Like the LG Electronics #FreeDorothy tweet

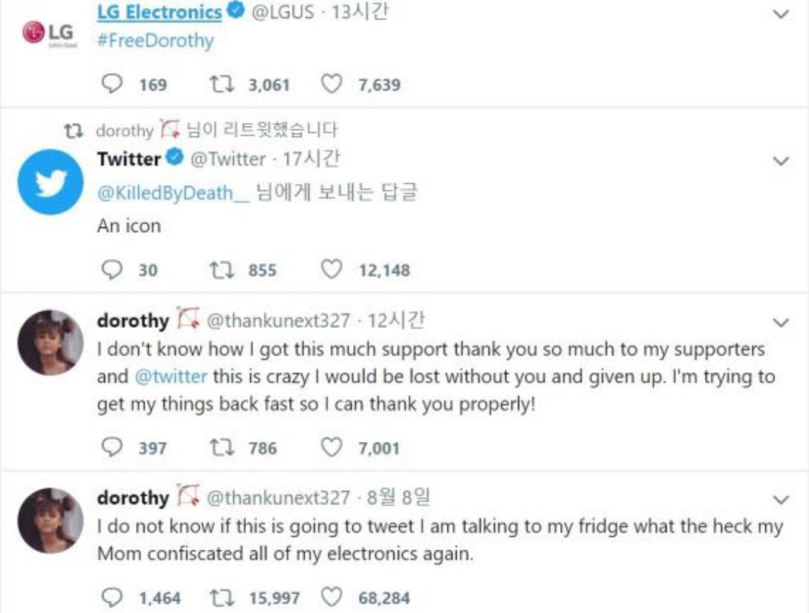[330, 85]
